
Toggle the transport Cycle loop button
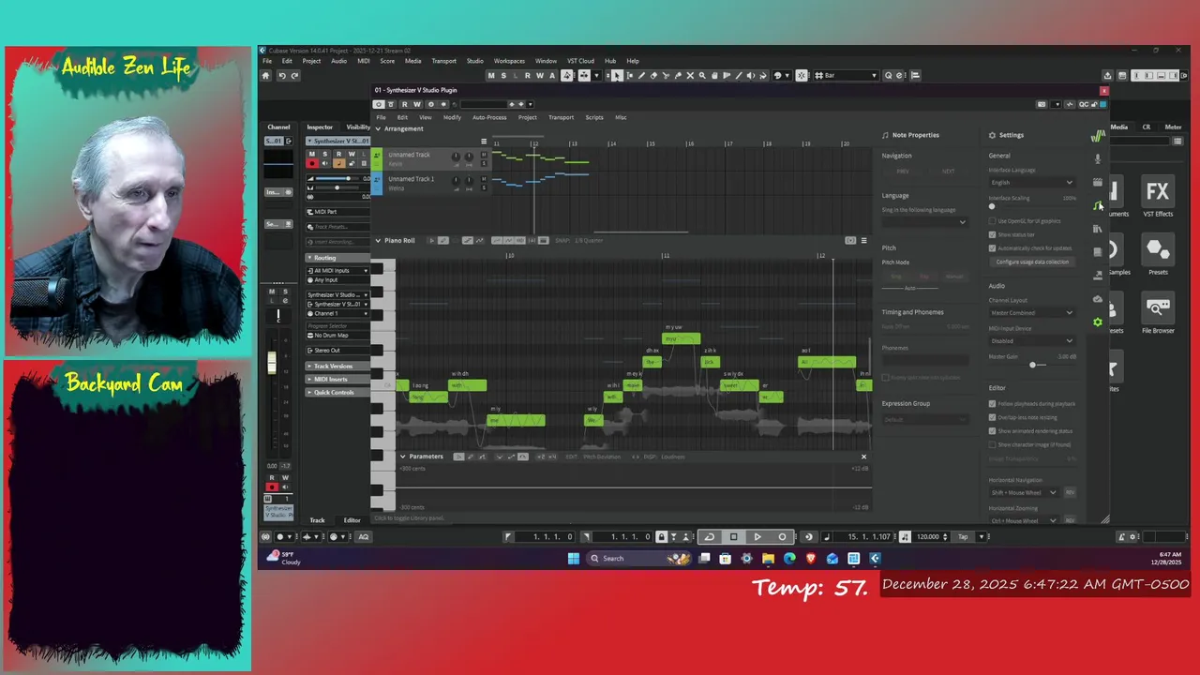[709, 537]
